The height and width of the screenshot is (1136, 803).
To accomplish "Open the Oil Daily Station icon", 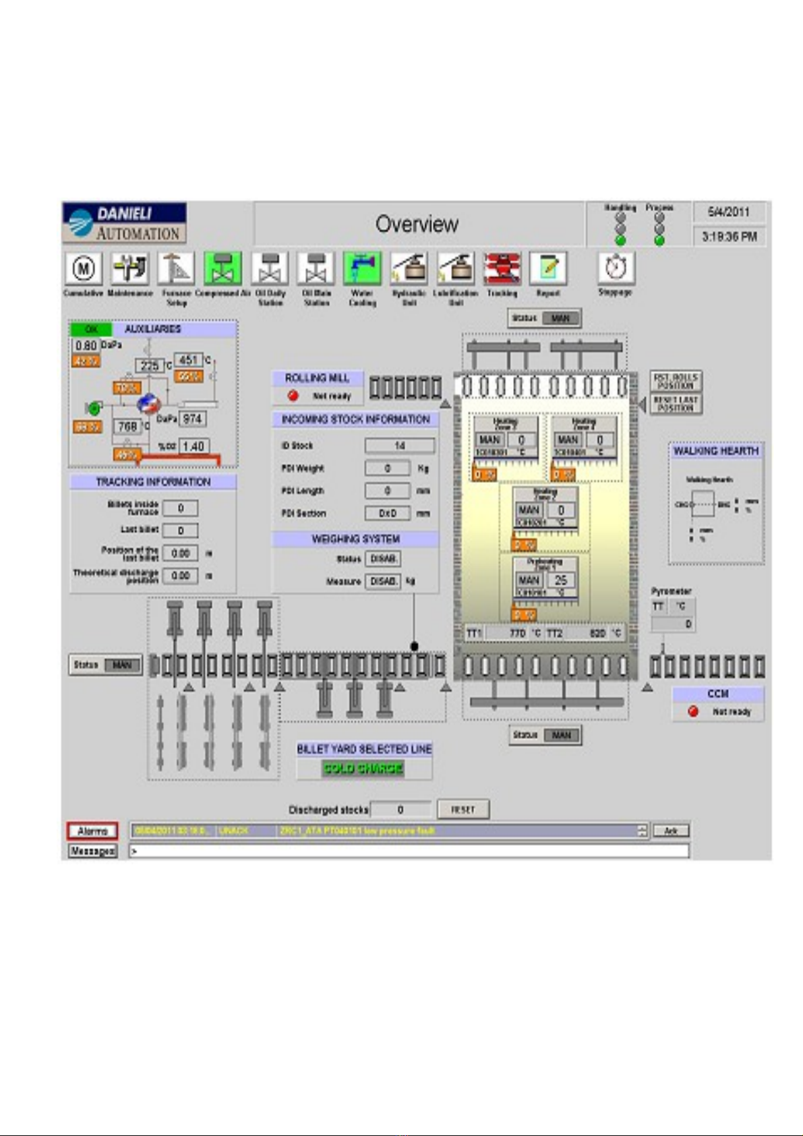I will click(x=270, y=268).
